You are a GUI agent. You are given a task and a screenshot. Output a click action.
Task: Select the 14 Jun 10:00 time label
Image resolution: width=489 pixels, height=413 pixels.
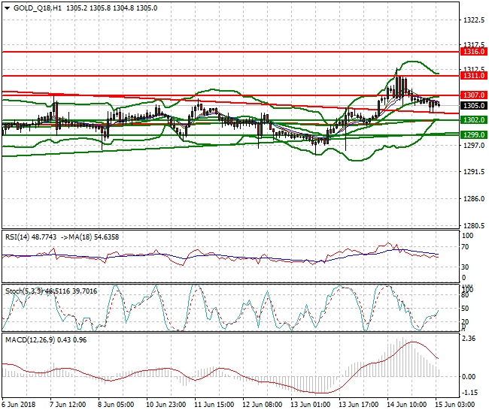point(407,405)
